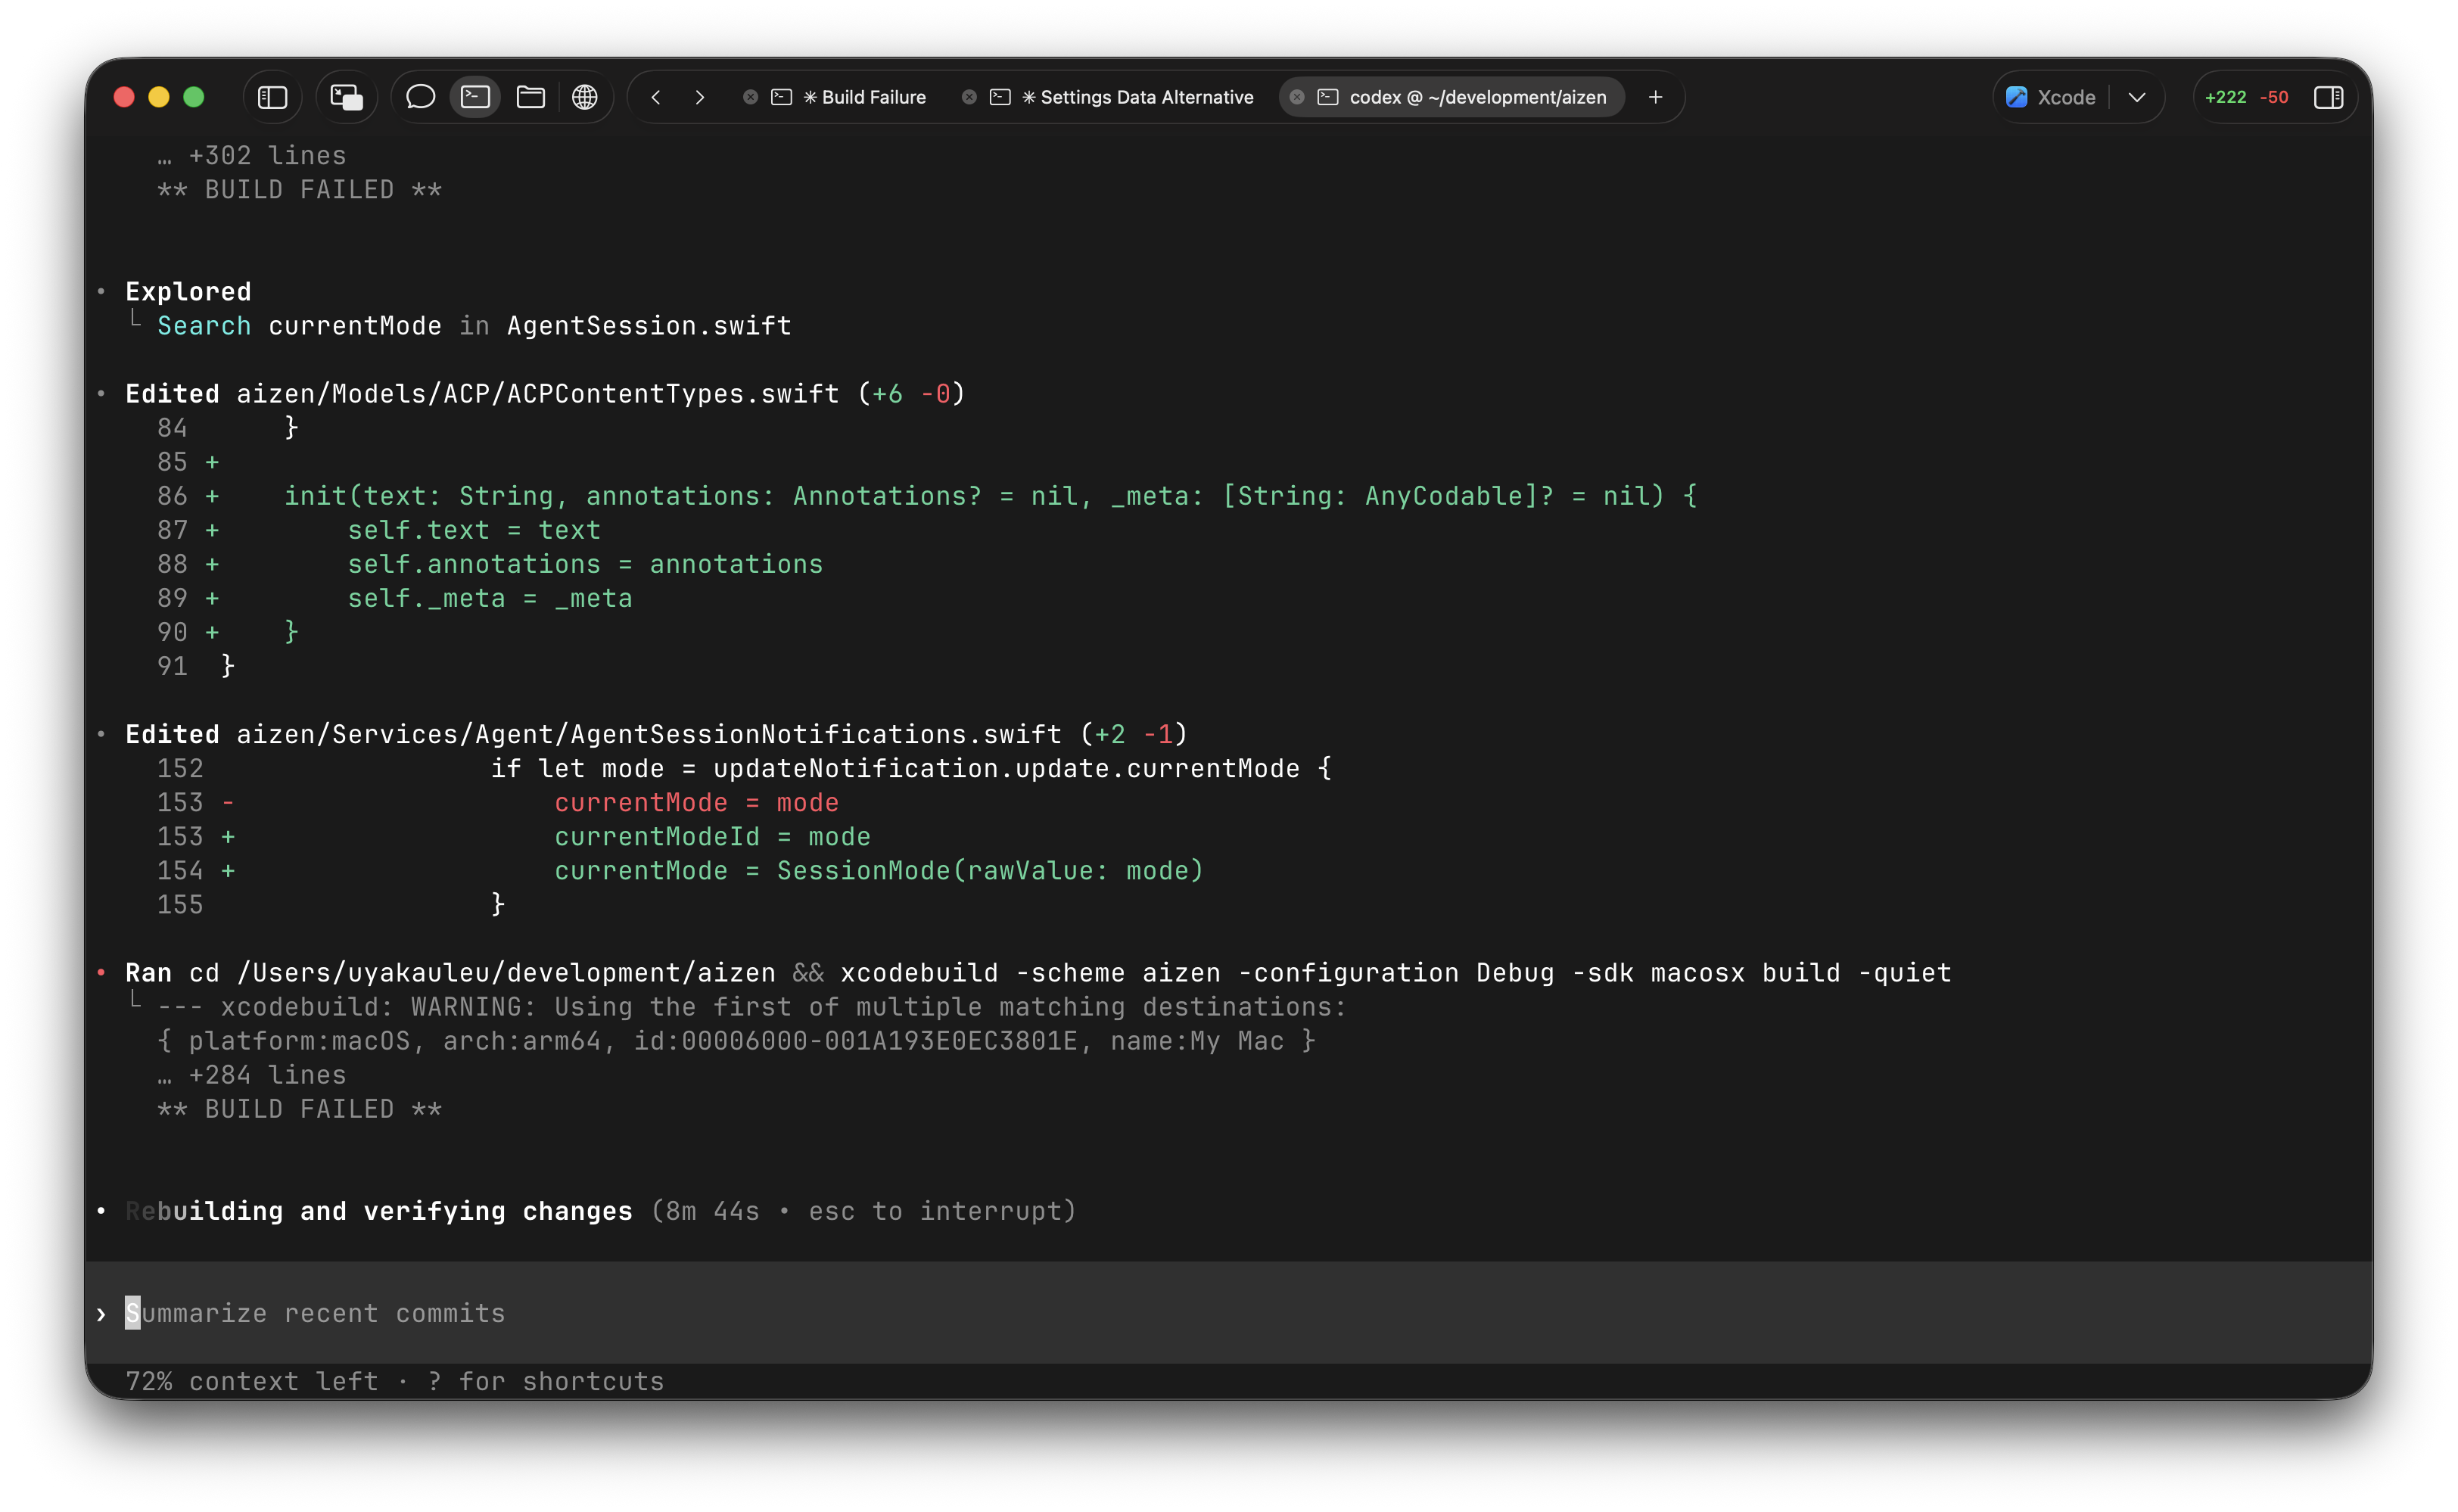Expand the Xcode app dropdown arrow
This screenshot has width=2458, height=1512.
(2137, 97)
